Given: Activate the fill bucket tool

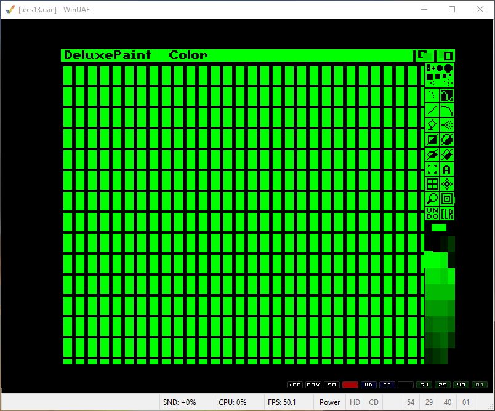Looking at the screenshot, I should coord(432,125).
